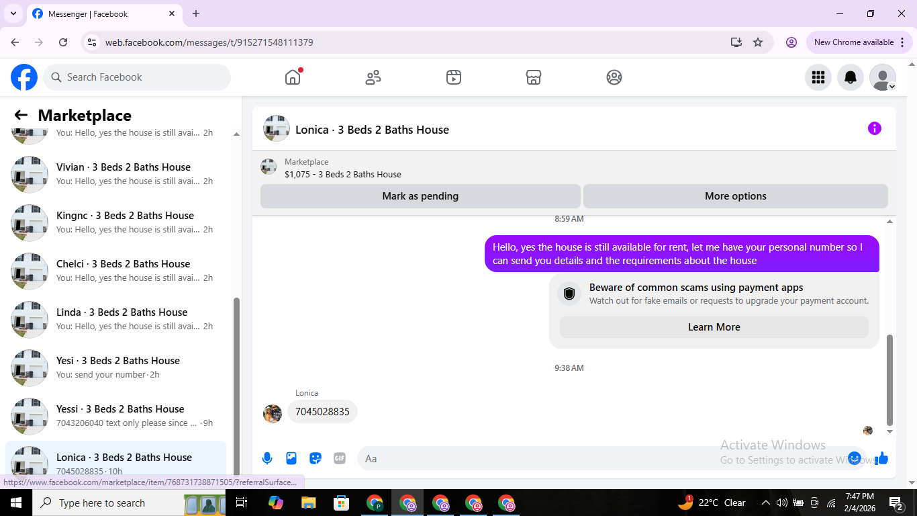This screenshot has width=917, height=516.
Task: Open the tab search dropdown arrow
Action: pos(13,13)
